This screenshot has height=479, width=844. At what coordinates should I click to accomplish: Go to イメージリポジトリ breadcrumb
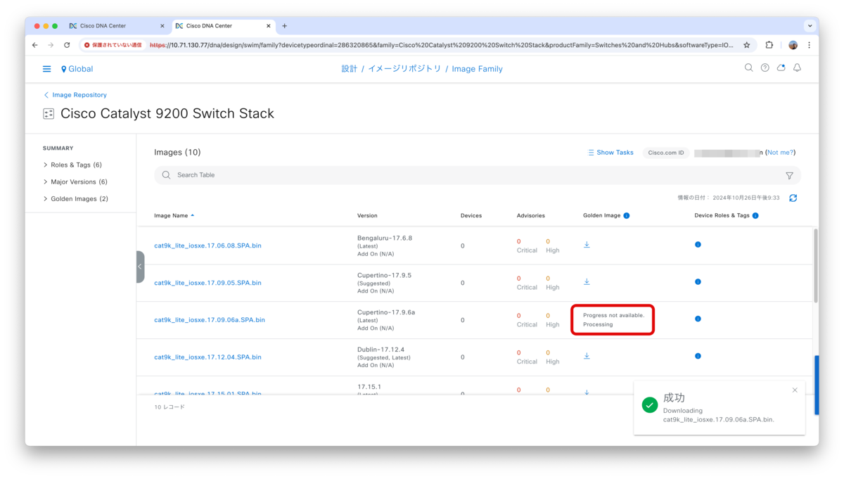pyautogui.click(x=404, y=69)
